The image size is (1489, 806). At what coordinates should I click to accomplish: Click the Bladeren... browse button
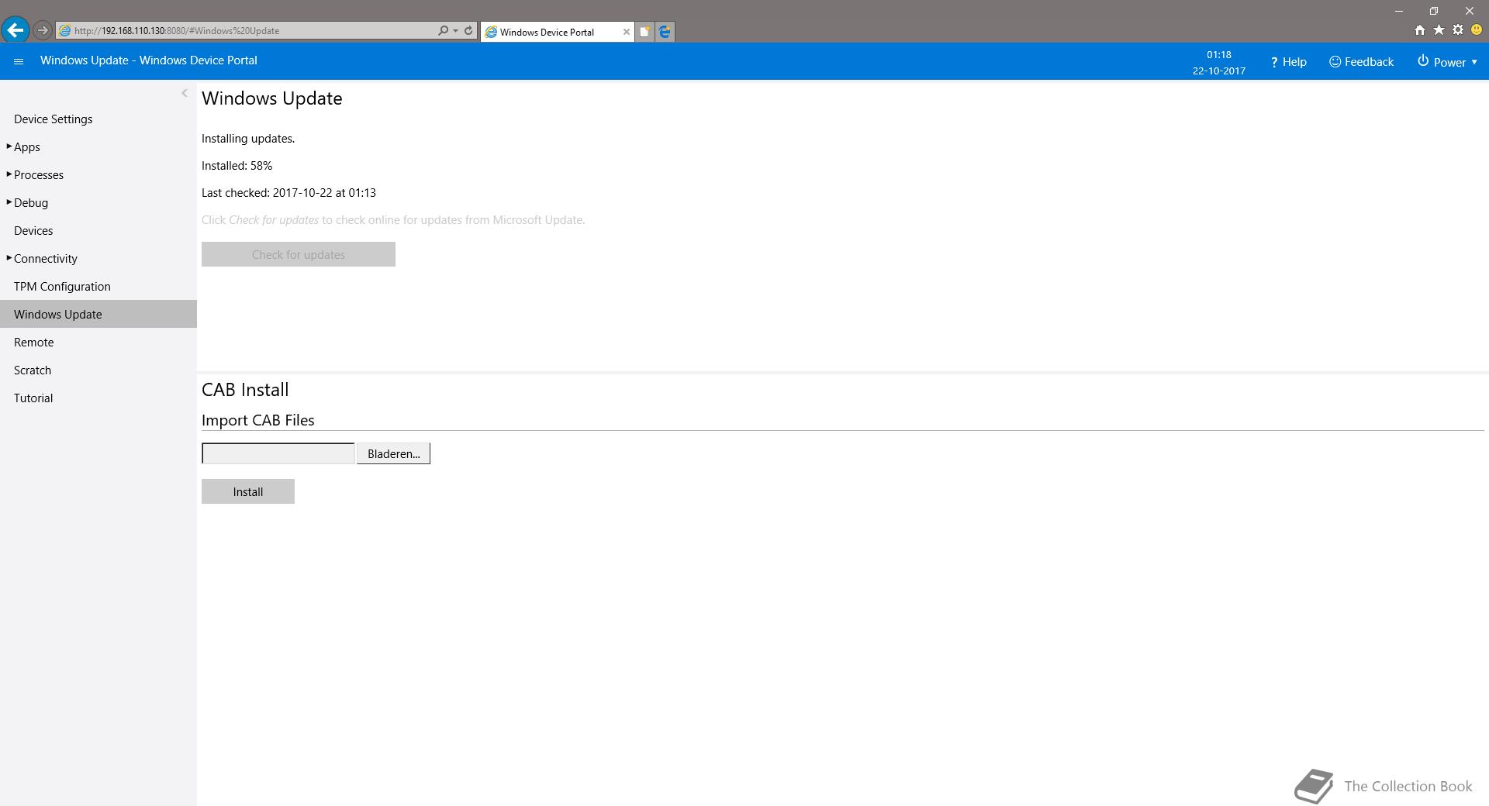tap(393, 453)
